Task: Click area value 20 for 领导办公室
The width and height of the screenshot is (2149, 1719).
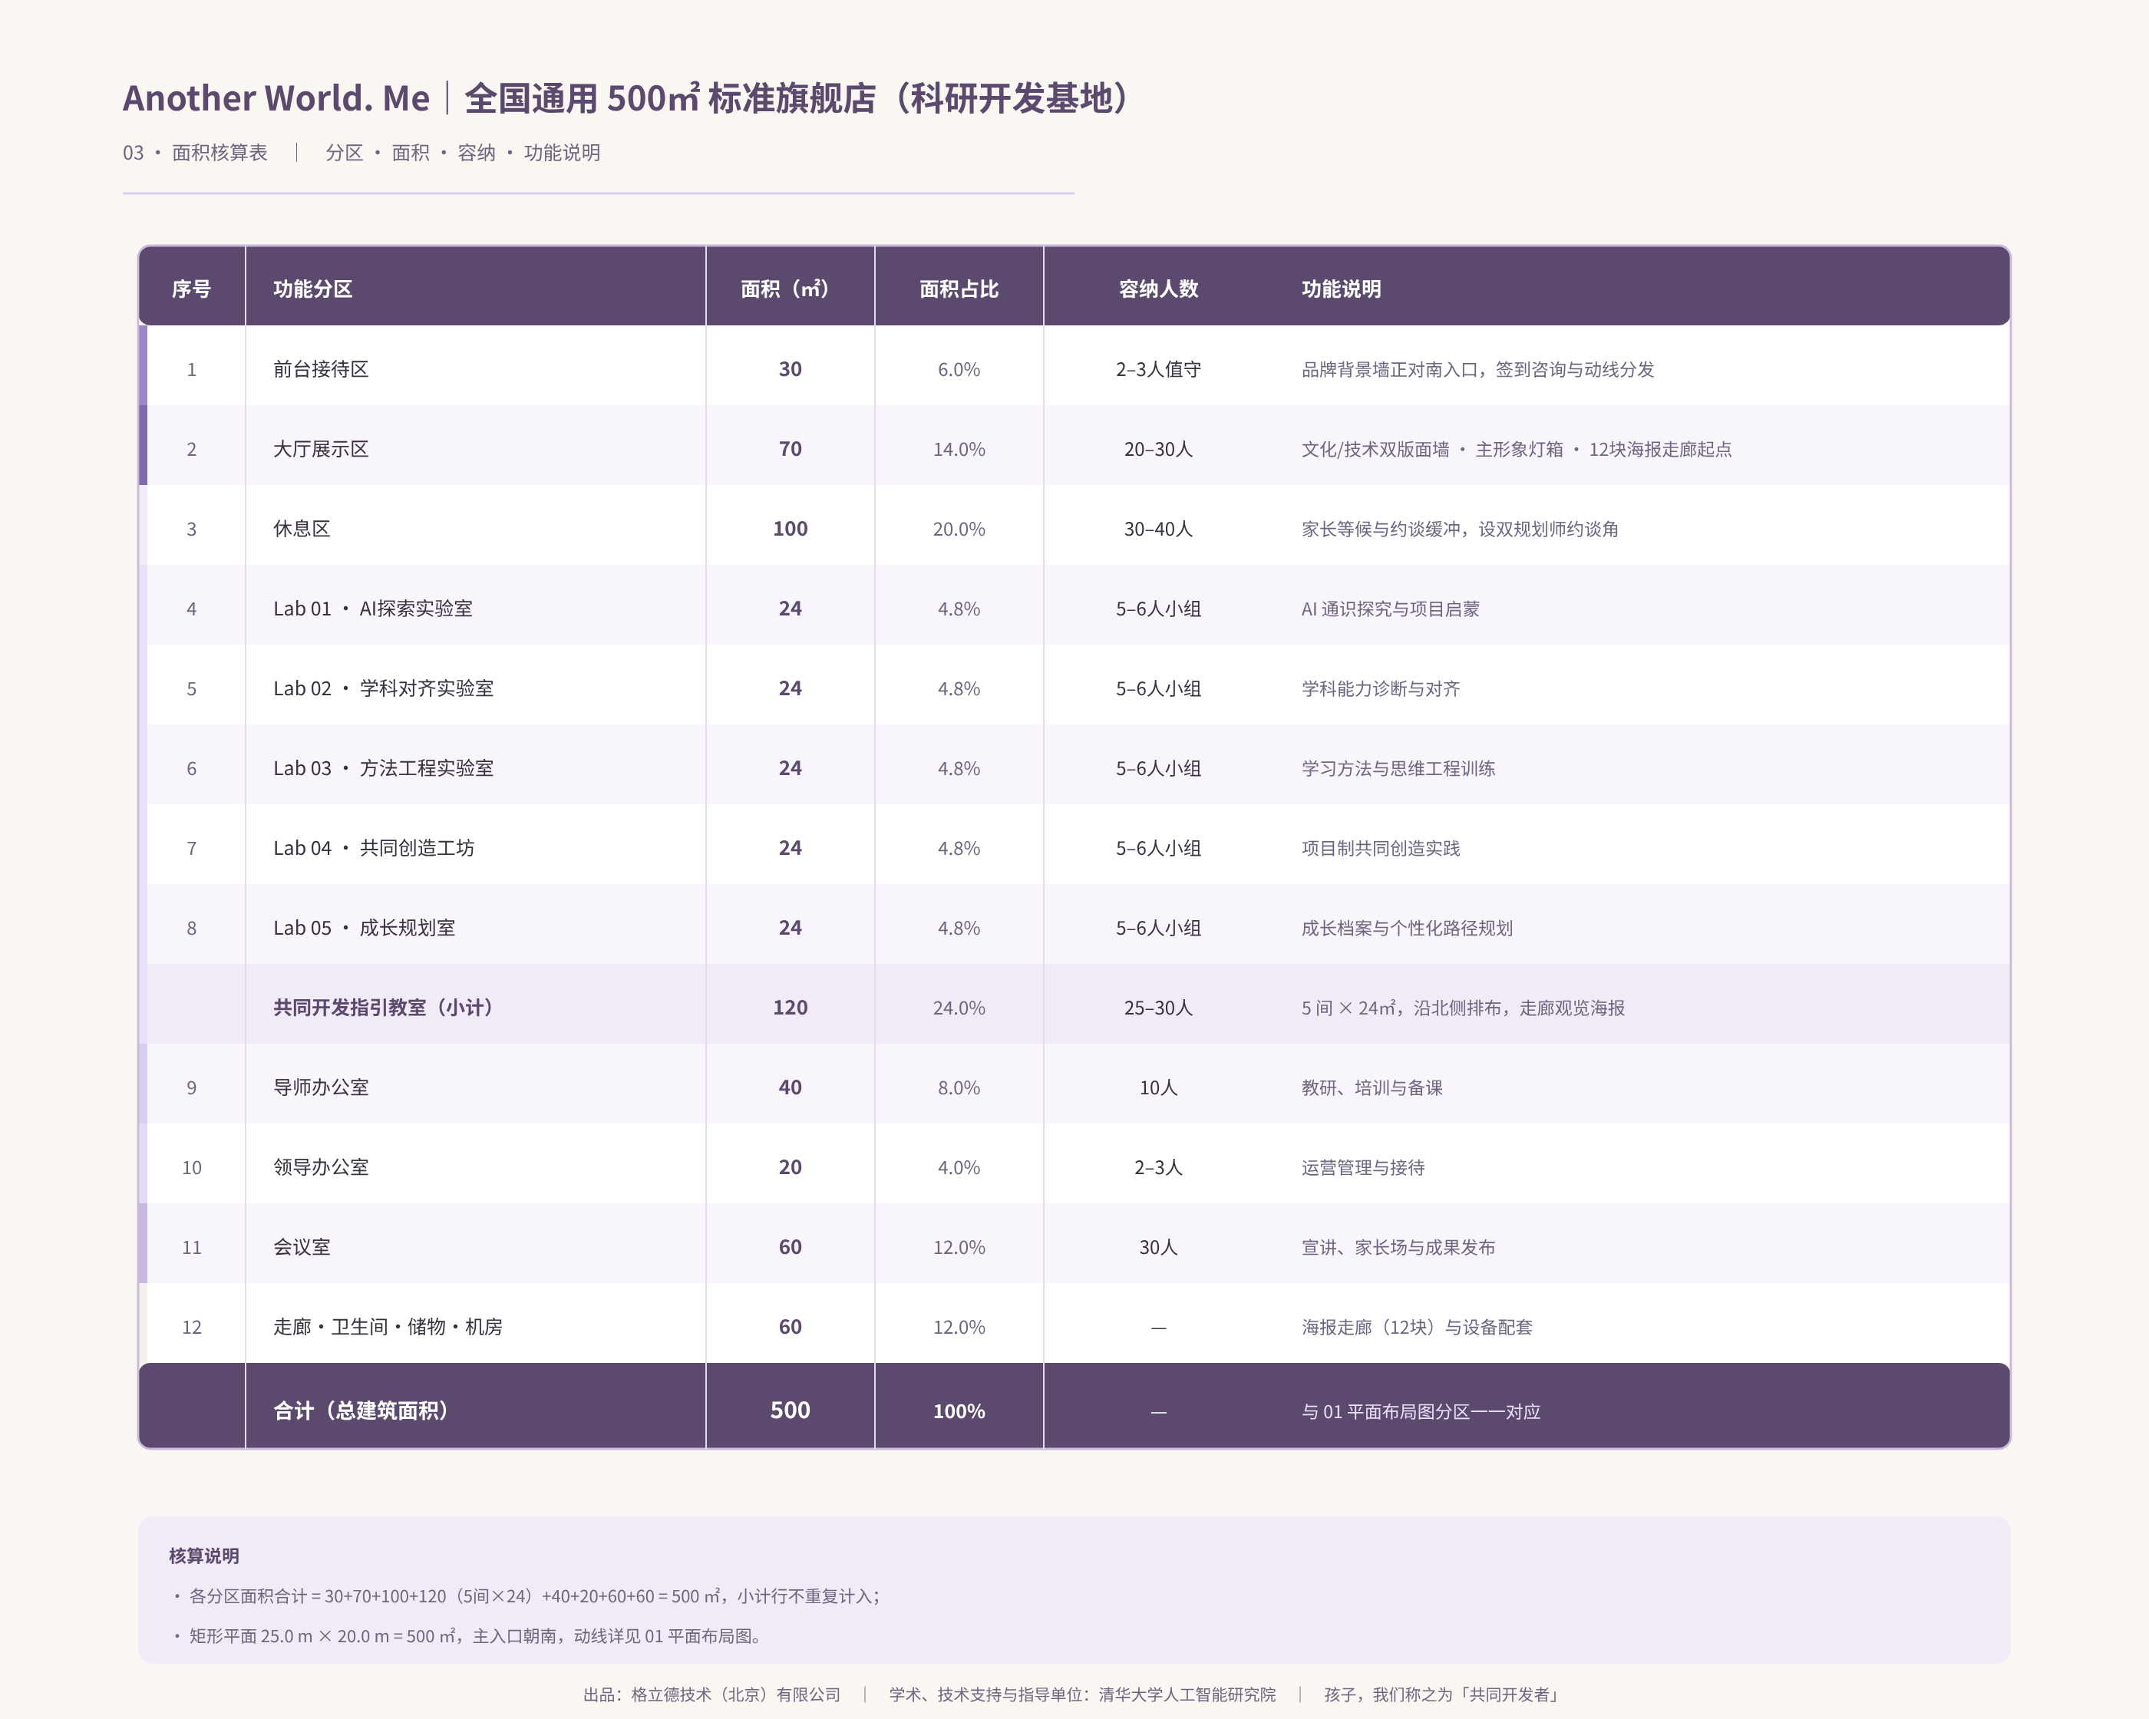Action: click(790, 1166)
